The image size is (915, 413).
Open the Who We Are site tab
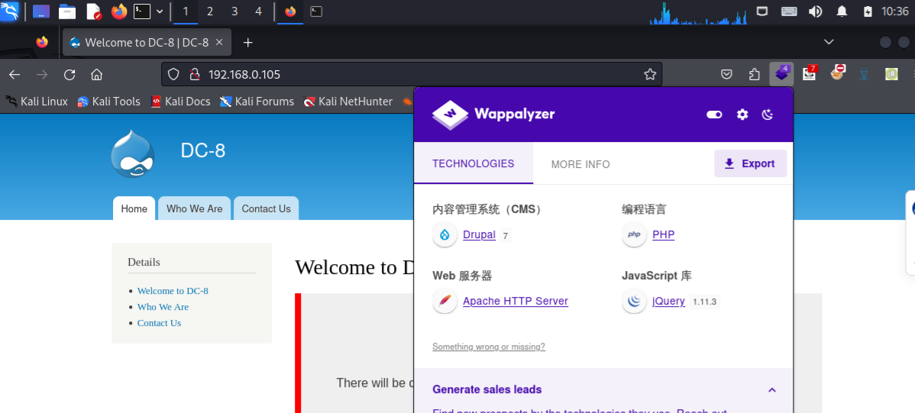point(194,209)
